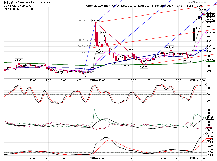Click the Open 298.38 value in the header

click(94, 6)
